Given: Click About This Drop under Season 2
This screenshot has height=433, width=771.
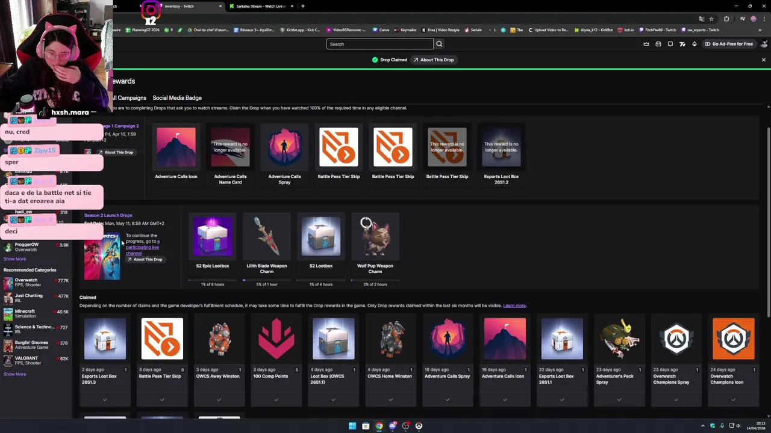Looking at the screenshot, I should [x=145, y=259].
